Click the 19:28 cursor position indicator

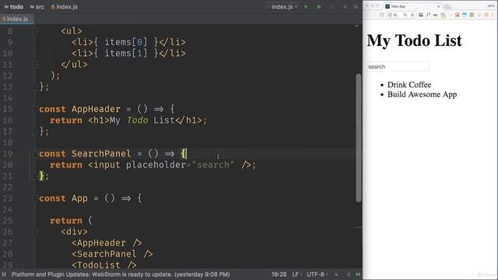[x=279, y=275]
